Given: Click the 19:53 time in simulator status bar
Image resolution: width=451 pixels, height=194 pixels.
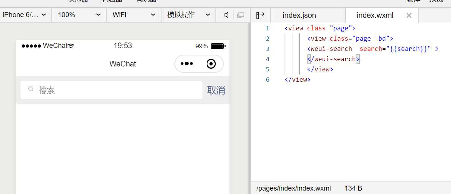Looking at the screenshot, I should (123, 46).
